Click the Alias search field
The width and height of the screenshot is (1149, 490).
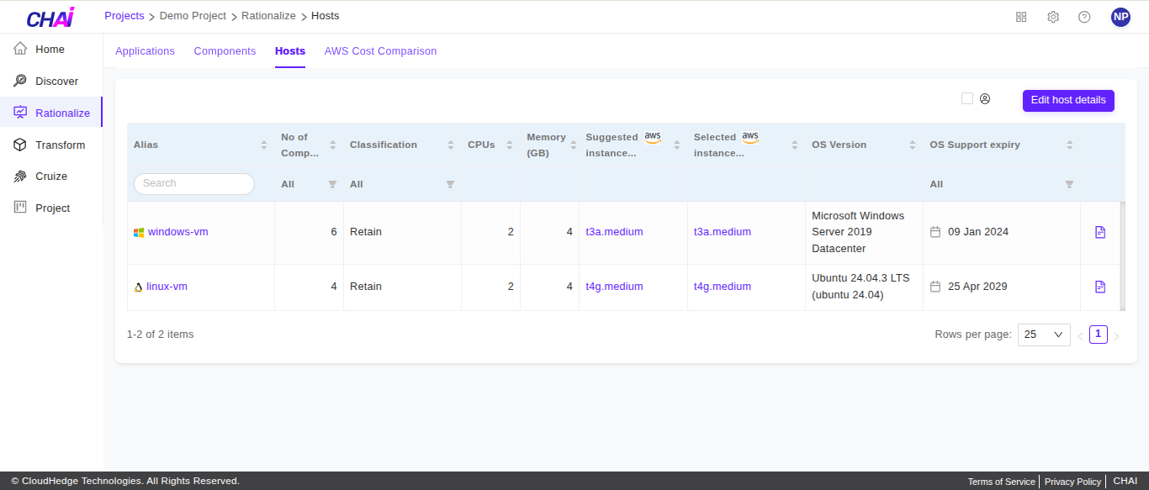pyautogui.click(x=194, y=184)
